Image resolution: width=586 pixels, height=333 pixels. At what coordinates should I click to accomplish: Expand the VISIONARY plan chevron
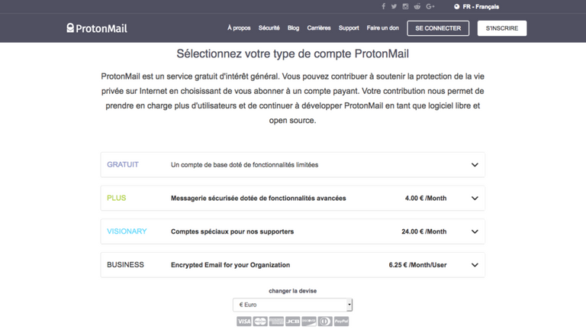pyautogui.click(x=475, y=231)
